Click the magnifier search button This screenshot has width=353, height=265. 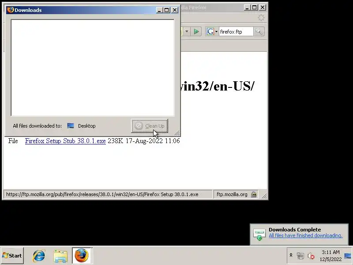pos(259,31)
